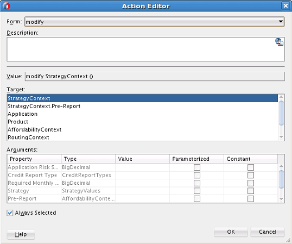Screen dimensions: 292x244
Task: Toggle the Always Selected checkbox
Action: [10, 213]
